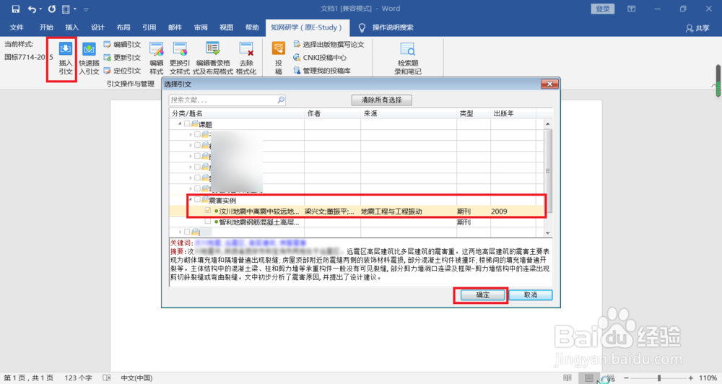This screenshot has width=722, height=384.
Task: Switch to the 开始 tab
Action: click(x=46, y=27)
